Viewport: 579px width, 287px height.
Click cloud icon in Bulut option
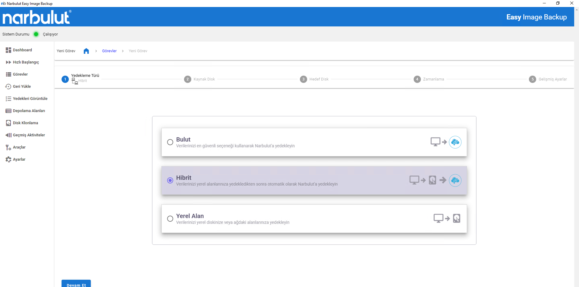tap(455, 142)
